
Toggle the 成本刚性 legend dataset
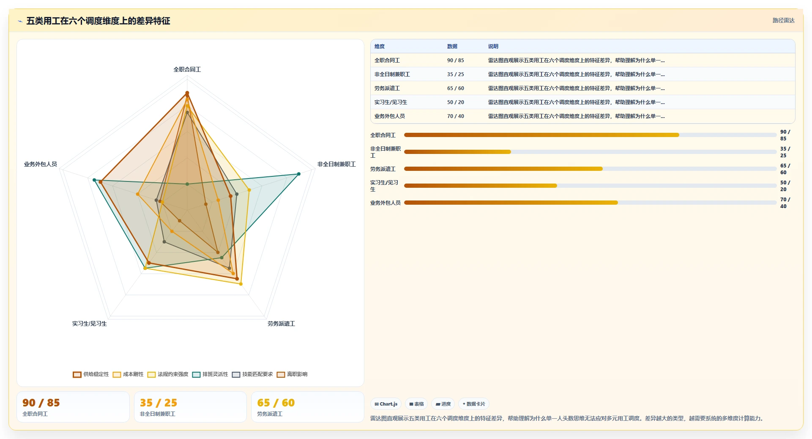tap(128, 374)
